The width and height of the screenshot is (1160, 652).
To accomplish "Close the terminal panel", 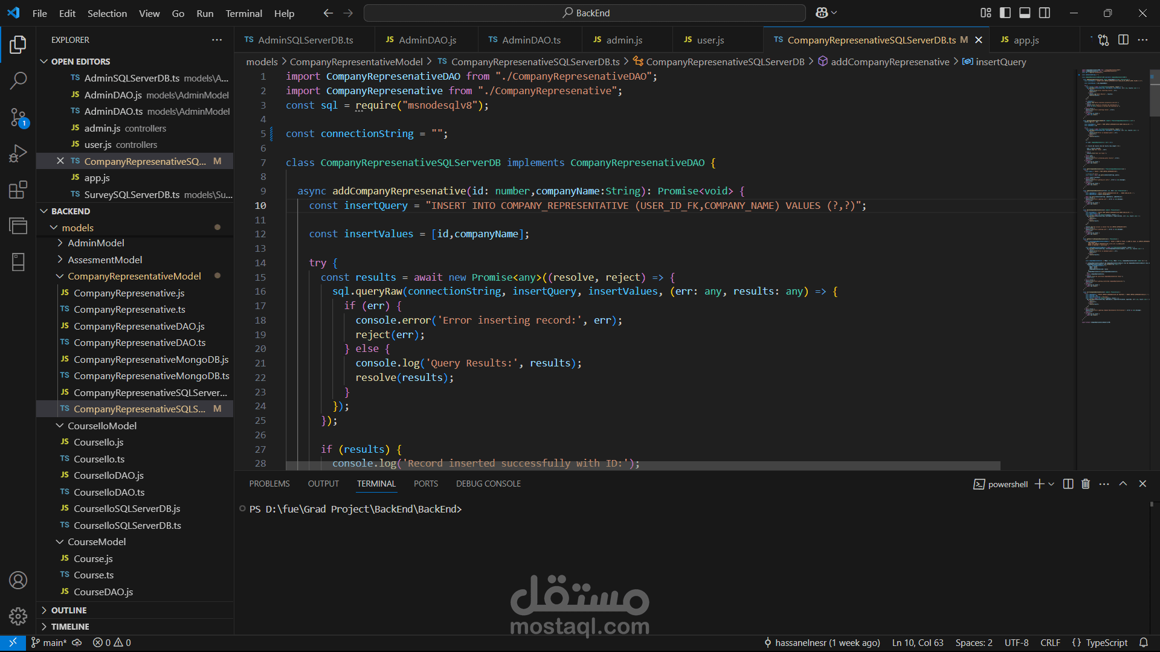I will pos(1142,484).
